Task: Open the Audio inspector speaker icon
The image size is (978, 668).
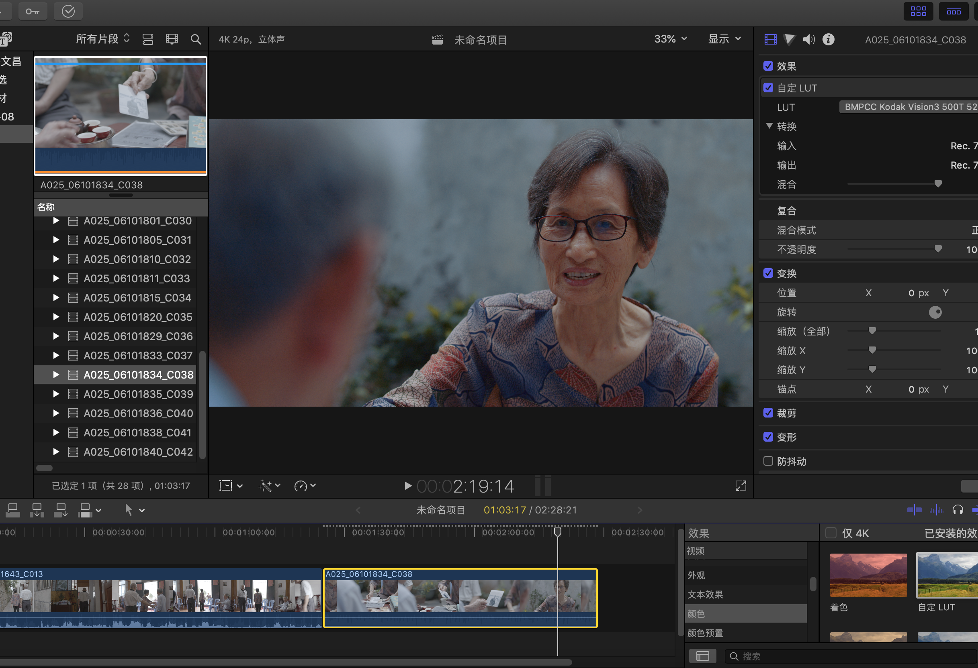Action: (x=809, y=39)
